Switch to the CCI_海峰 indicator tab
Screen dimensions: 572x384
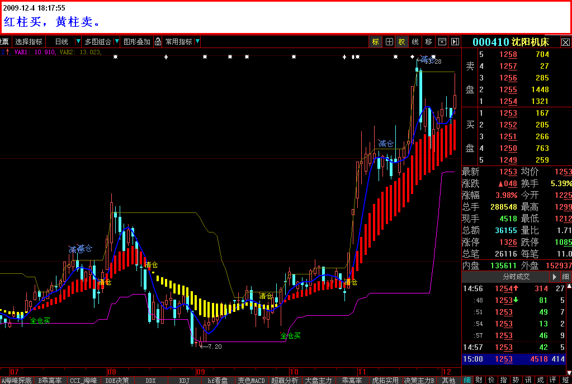pyautogui.click(x=83, y=380)
